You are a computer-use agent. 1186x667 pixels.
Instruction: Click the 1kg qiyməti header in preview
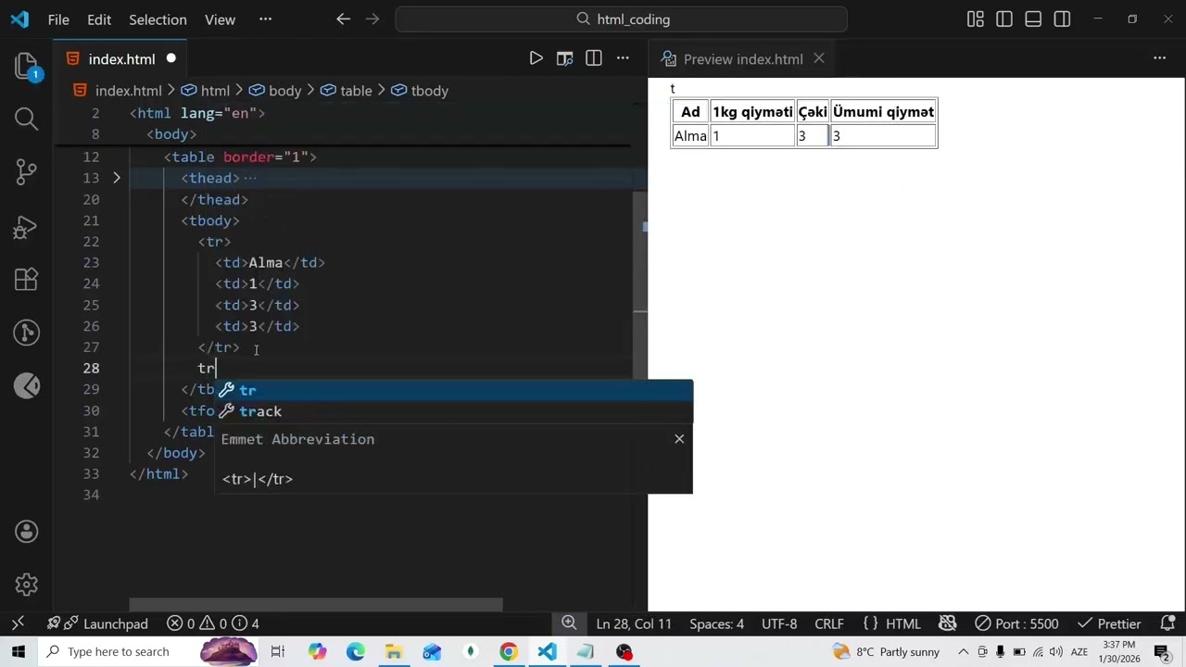pyautogui.click(x=752, y=111)
